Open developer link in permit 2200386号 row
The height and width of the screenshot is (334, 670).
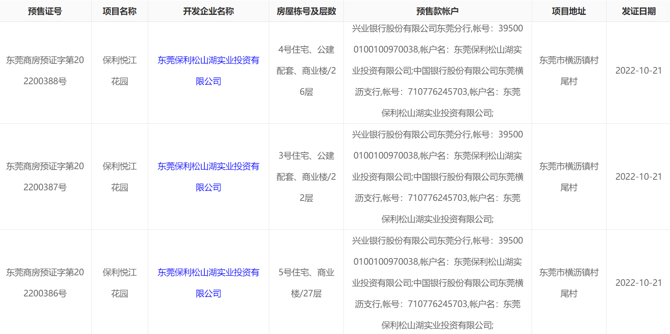pos(209,283)
